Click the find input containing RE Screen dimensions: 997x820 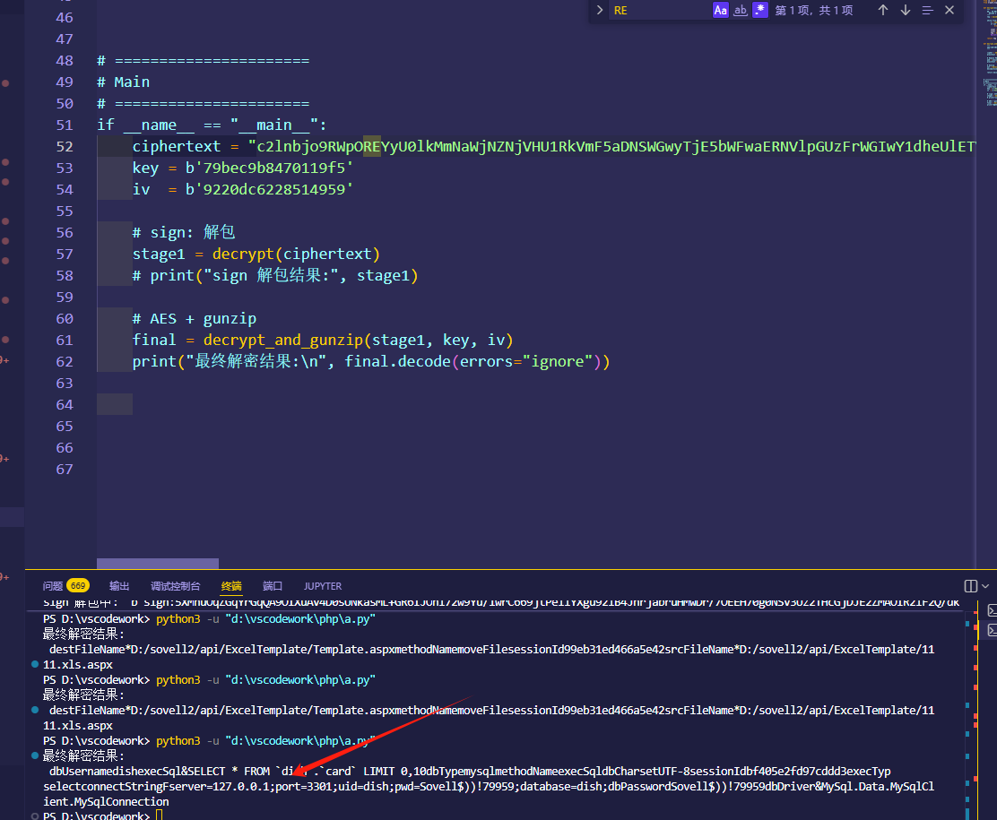point(659,10)
